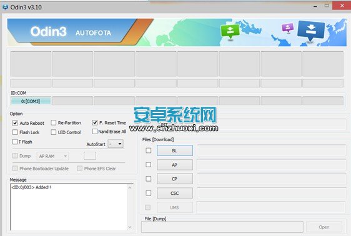
Task: Click the Message log scroll-up arrow
Action: [x=130, y=188]
